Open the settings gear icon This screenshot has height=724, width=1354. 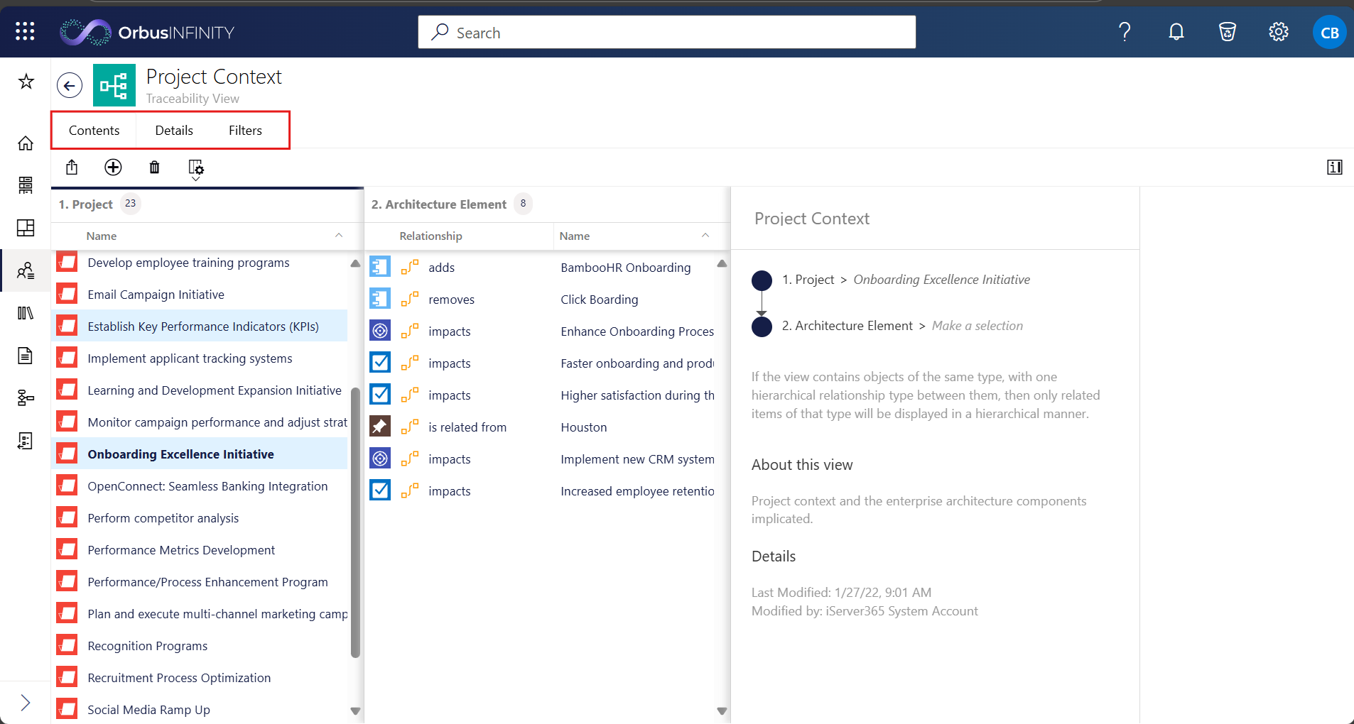(x=1279, y=32)
